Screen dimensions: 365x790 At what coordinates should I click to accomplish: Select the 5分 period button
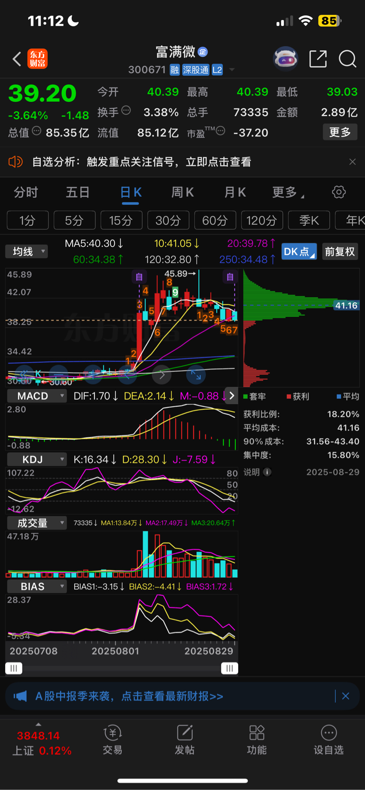coord(74,221)
